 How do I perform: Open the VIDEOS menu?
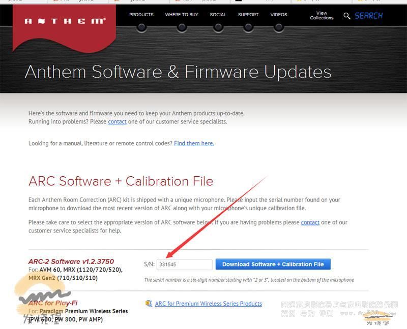tap(279, 15)
